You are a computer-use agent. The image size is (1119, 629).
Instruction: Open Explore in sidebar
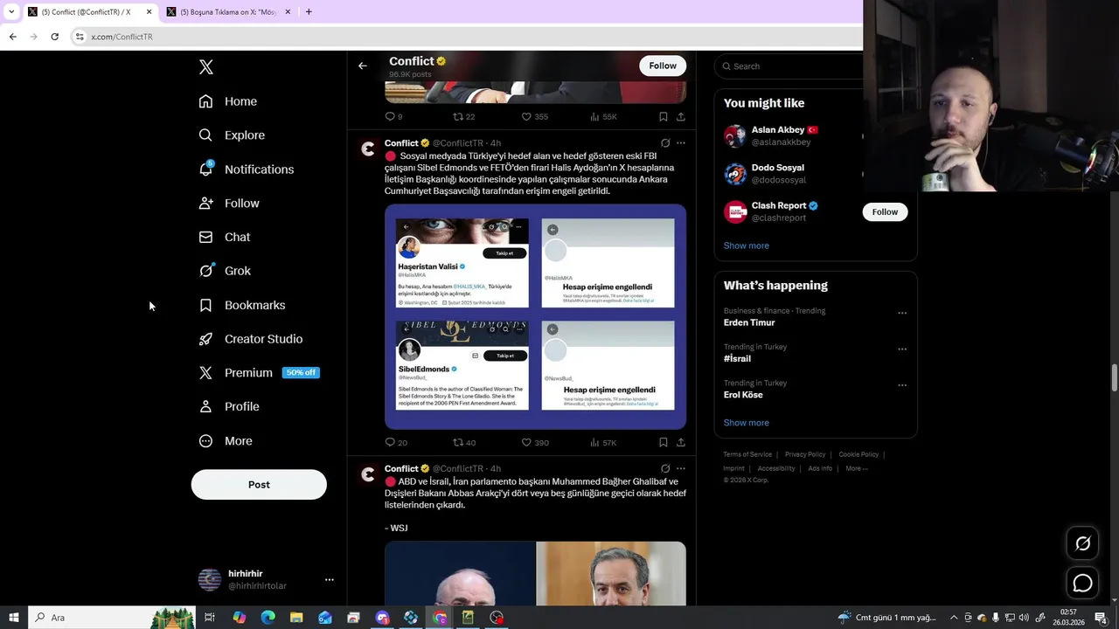coord(232,135)
